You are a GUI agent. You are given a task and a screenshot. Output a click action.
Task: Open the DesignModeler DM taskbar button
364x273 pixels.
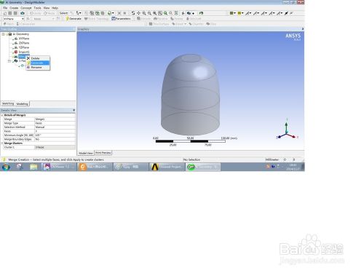[x=203, y=167]
